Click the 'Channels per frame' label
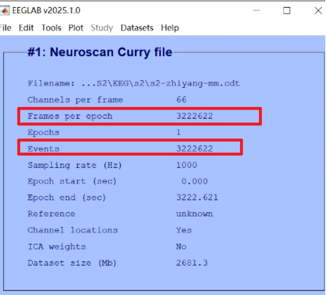326x295 pixels. click(75, 100)
